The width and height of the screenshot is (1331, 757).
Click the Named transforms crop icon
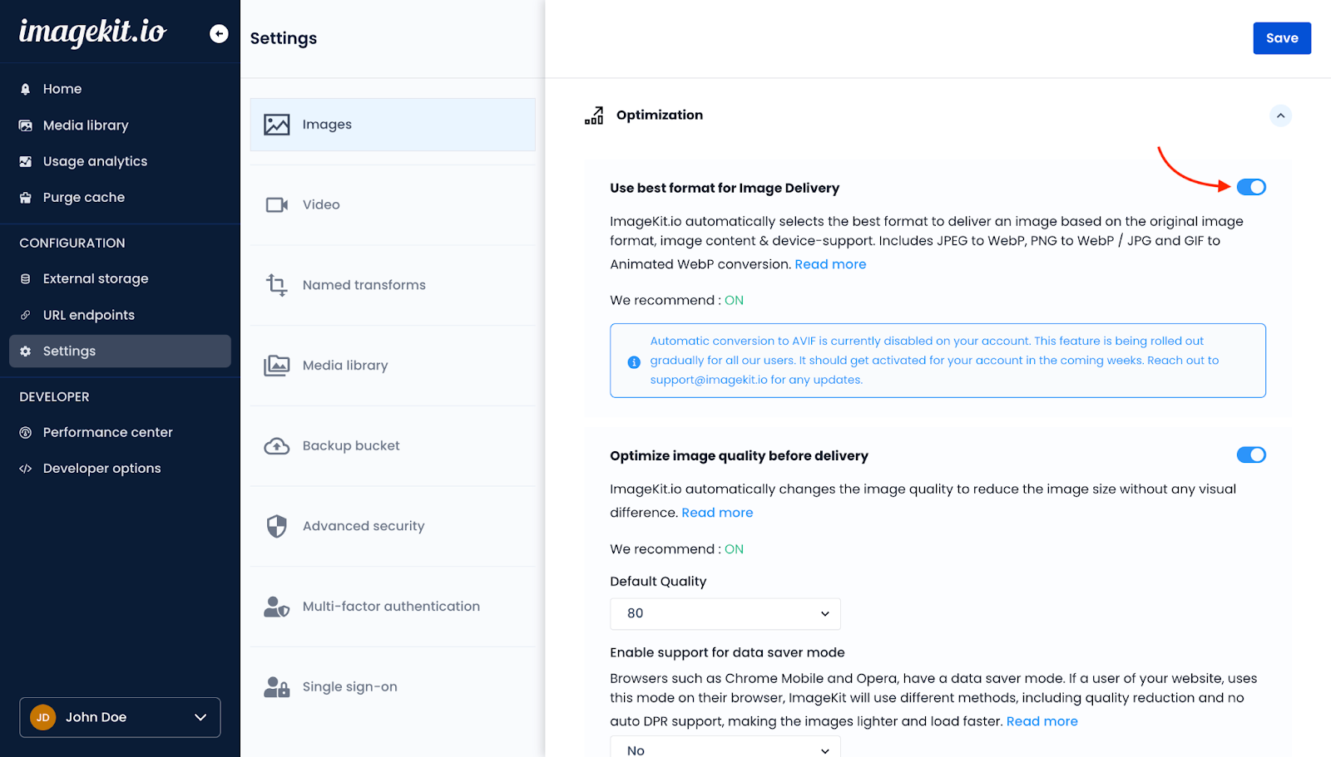276,285
